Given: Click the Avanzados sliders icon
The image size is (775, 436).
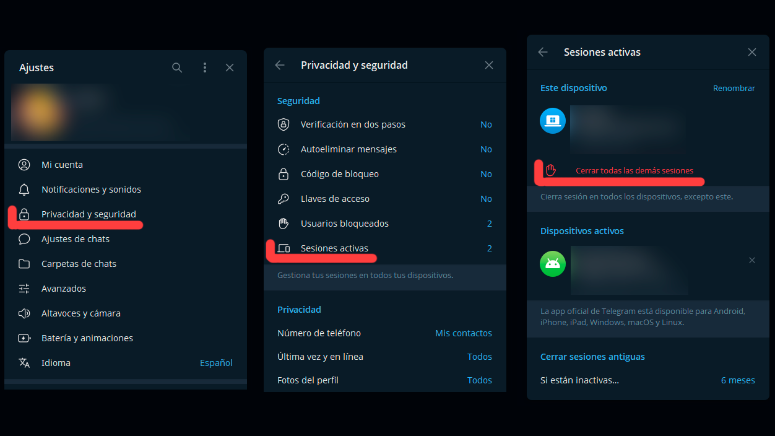Looking at the screenshot, I should [x=24, y=288].
